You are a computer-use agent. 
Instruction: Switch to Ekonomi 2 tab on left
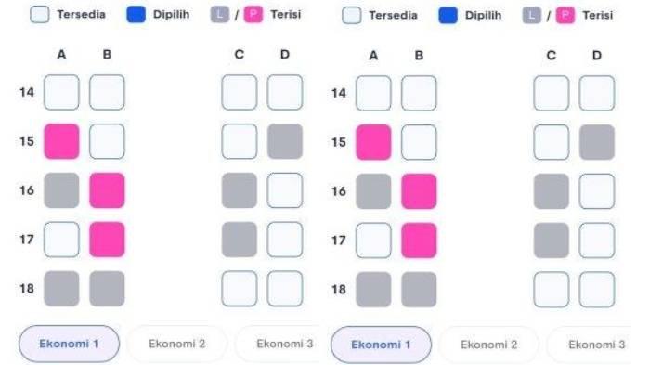(x=177, y=344)
